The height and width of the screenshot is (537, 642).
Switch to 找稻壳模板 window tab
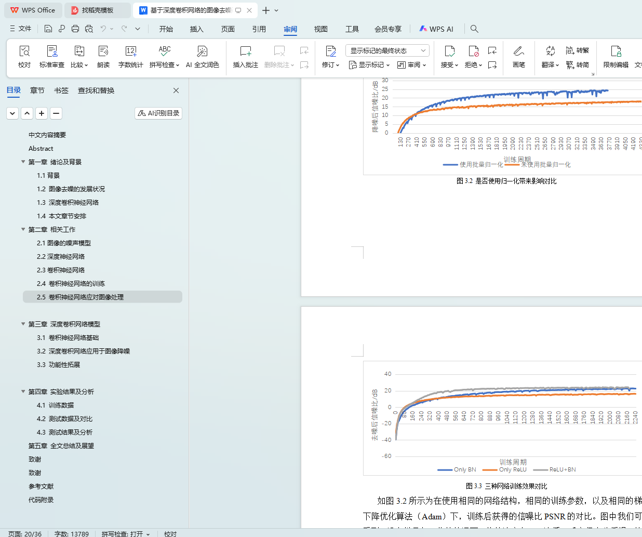[x=98, y=10]
